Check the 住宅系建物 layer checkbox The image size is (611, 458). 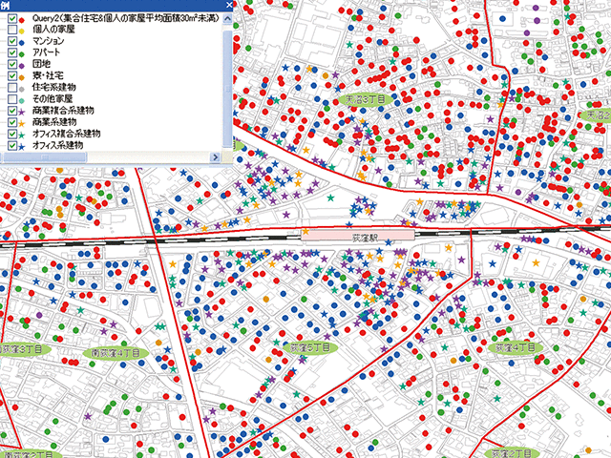11,88
